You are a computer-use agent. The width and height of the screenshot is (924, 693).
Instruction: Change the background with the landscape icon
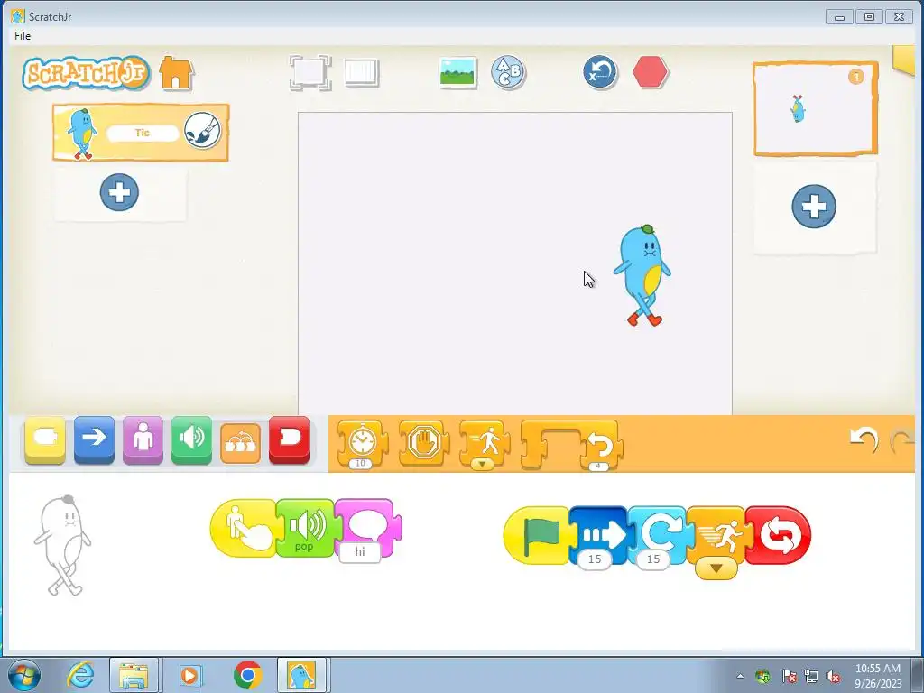(457, 72)
